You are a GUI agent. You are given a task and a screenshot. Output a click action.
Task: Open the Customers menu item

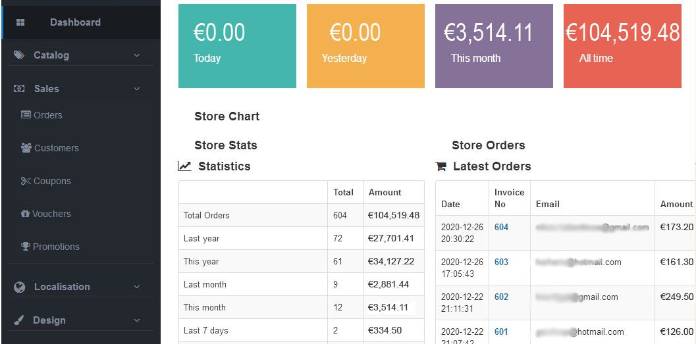point(56,148)
